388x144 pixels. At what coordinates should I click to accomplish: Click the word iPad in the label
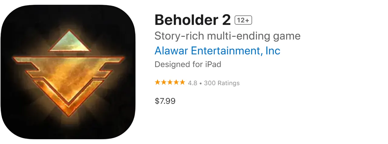(x=212, y=64)
